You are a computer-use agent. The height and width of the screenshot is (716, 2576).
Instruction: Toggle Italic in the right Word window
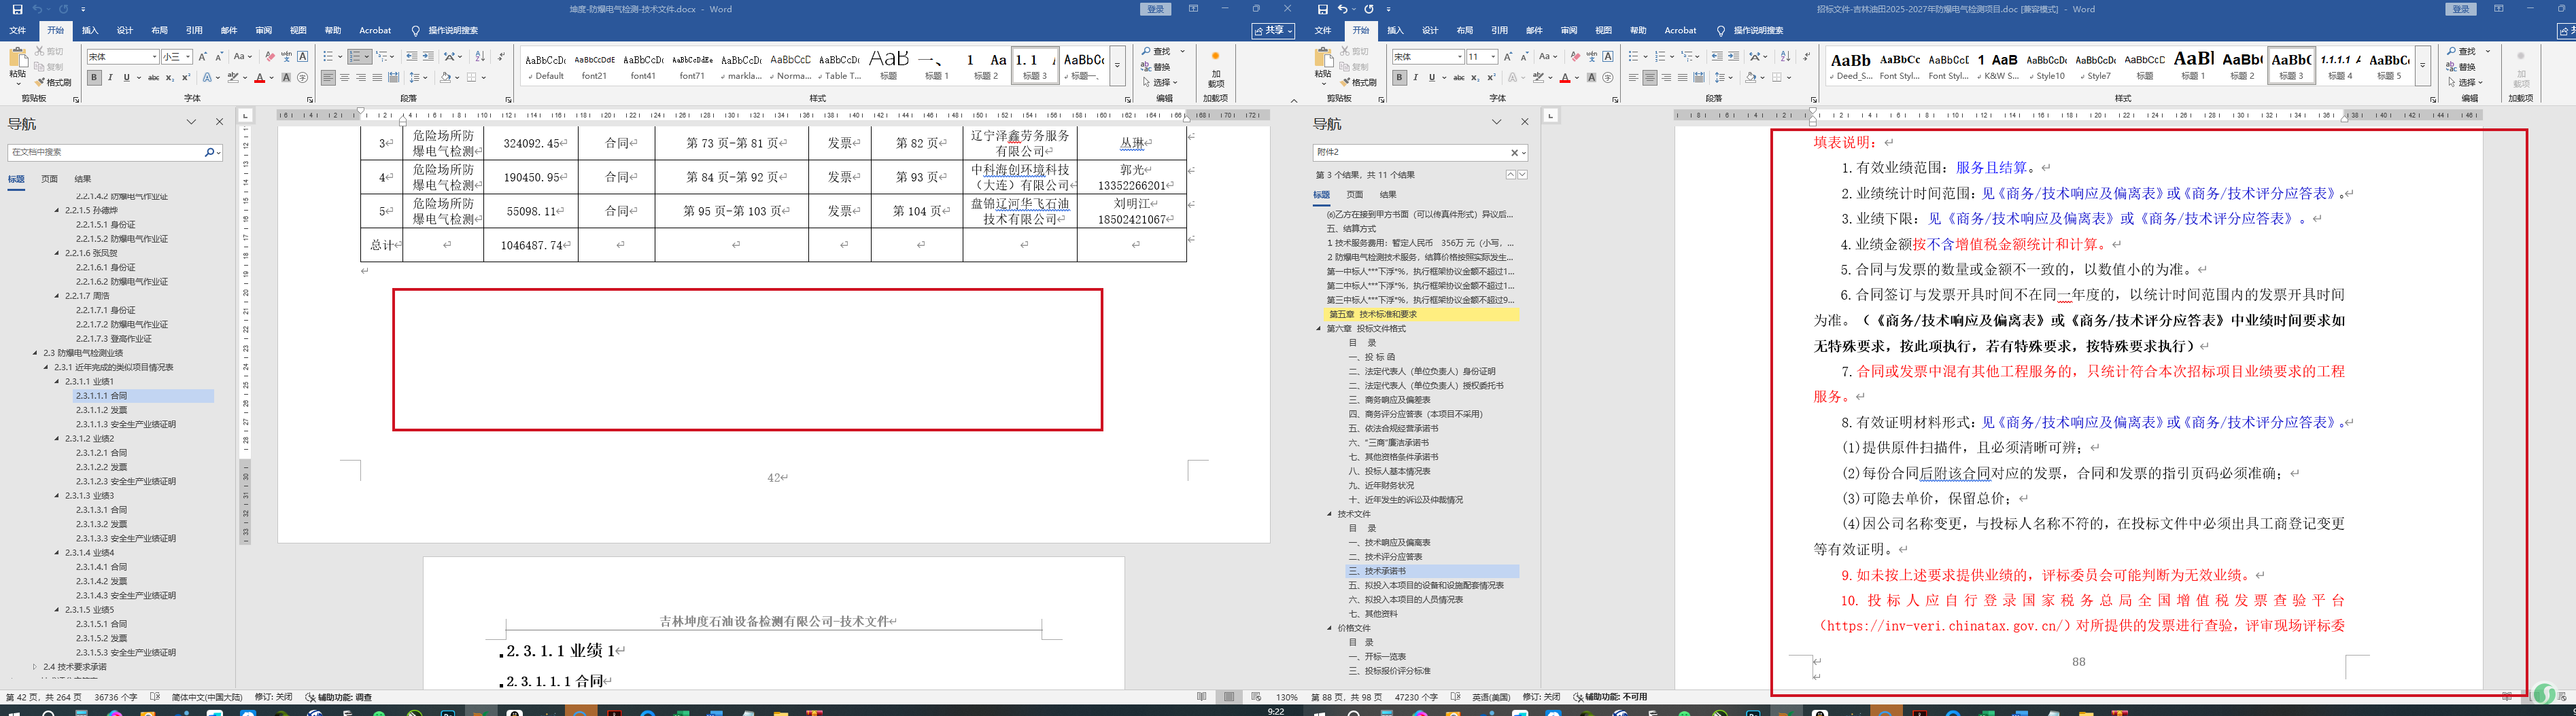[x=1415, y=77]
